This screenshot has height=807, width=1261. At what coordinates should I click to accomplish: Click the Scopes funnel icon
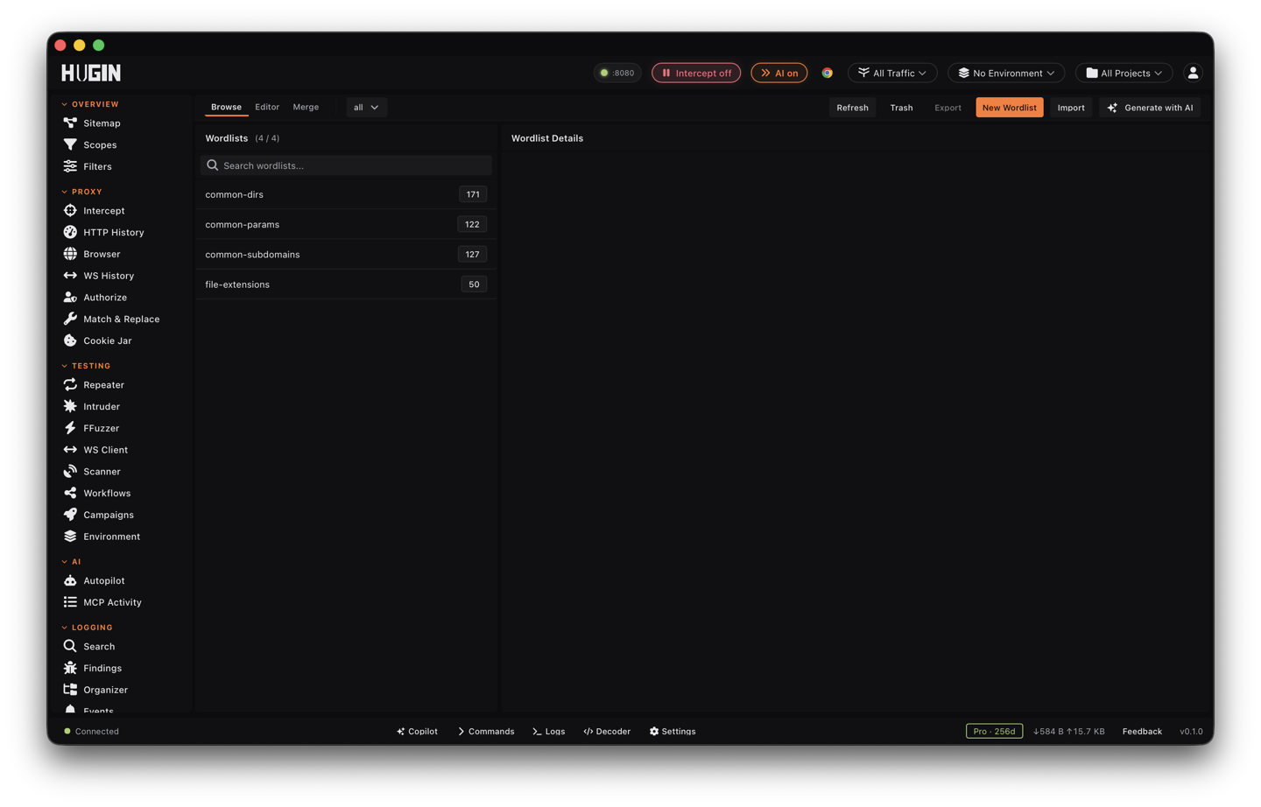point(70,144)
